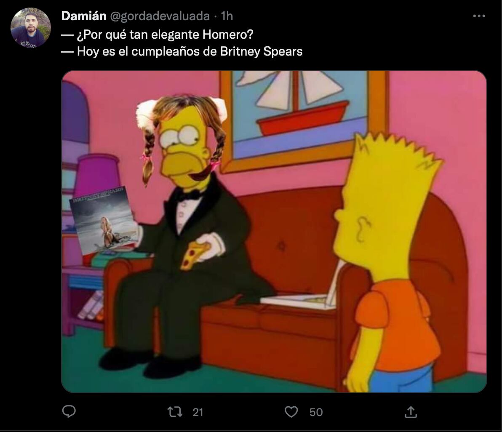The image size is (502, 432).
Task: Open the Simpsons meme image
Action: [274, 232]
